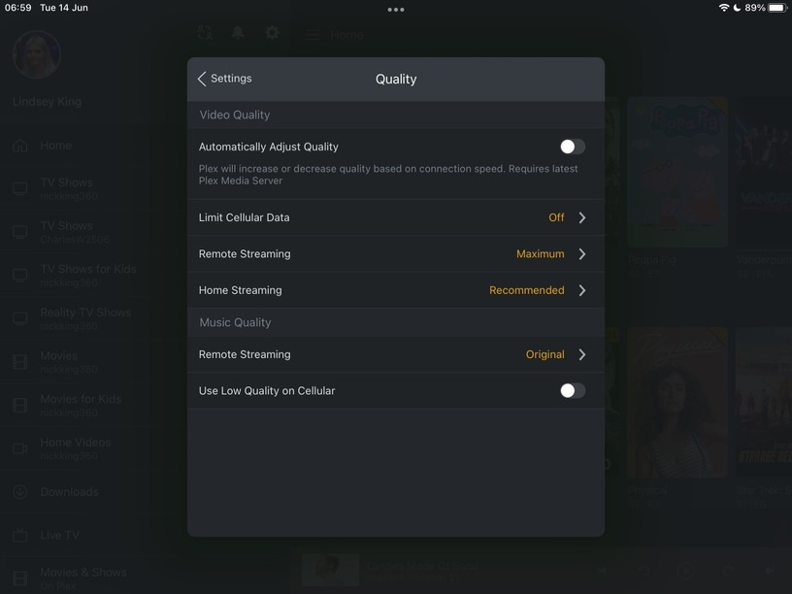This screenshot has height=594, width=792.
Task: Open notifications bell icon
Action: 238,33
